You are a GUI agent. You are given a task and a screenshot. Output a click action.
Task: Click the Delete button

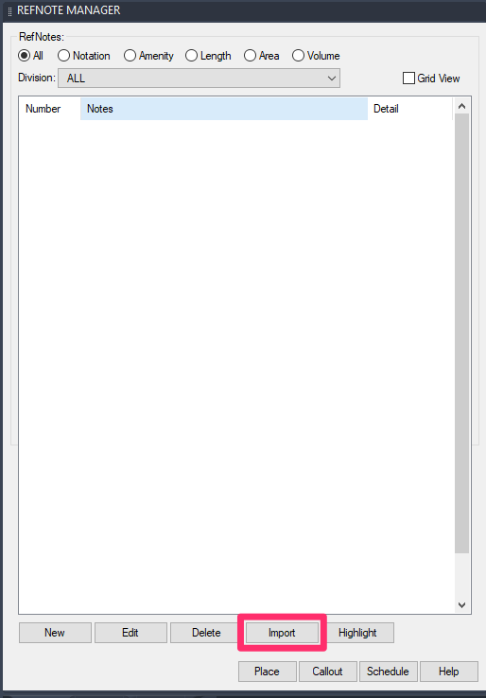point(206,633)
